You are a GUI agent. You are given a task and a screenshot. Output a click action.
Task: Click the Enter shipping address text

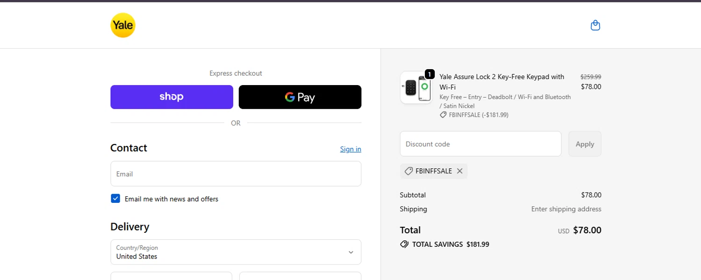[566, 209]
